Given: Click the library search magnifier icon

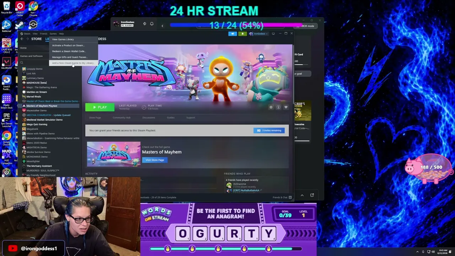Looking at the screenshot, I should pos(22,63).
